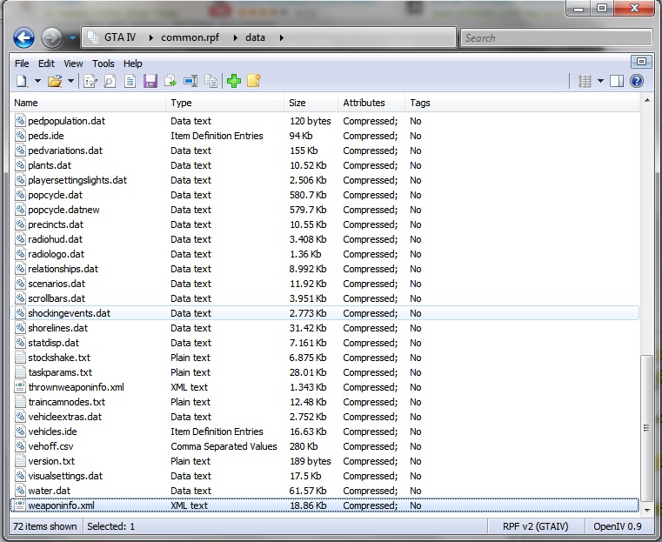Click the Open folder toolbar icon

click(55, 81)
